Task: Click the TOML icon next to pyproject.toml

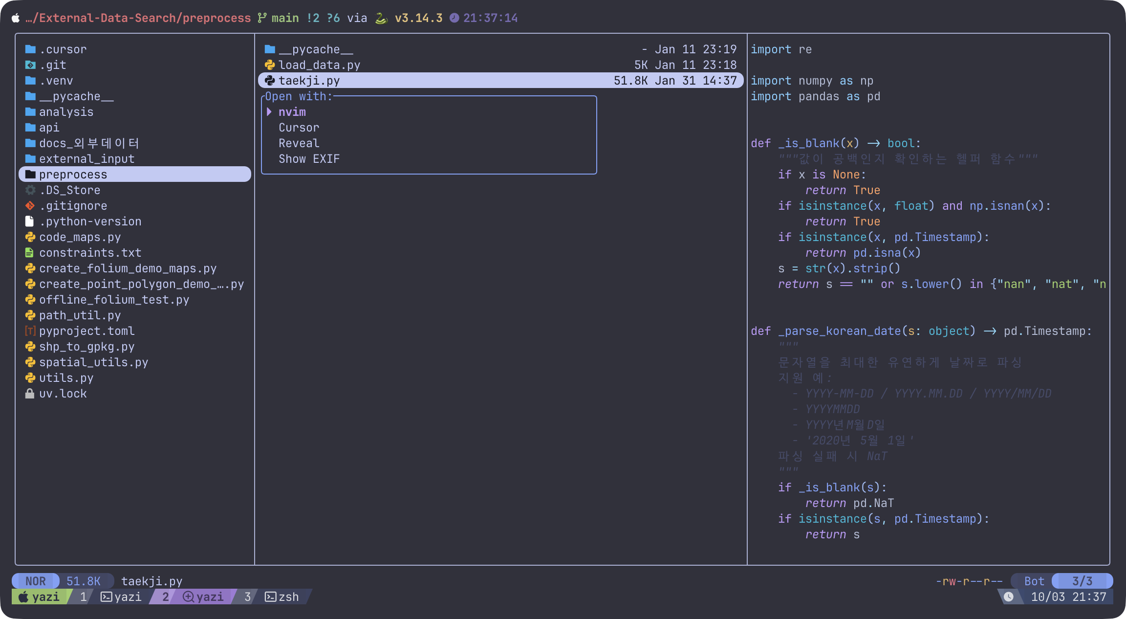Action: coord(30,331)
